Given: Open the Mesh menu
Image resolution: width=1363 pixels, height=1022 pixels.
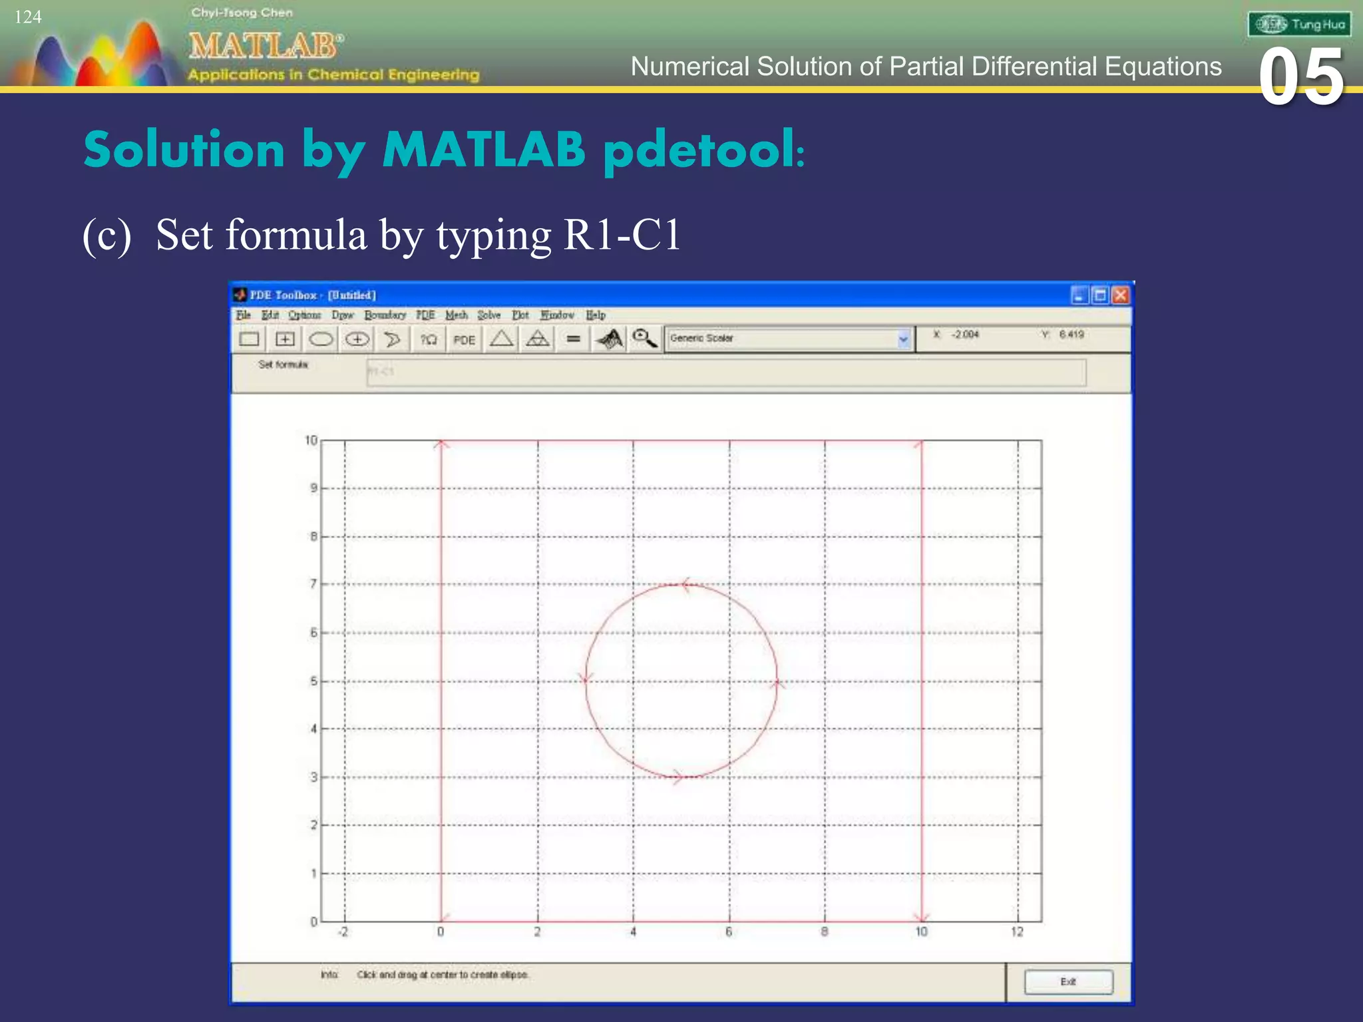Looking at the screenshot, I should (x=457, y=315).
